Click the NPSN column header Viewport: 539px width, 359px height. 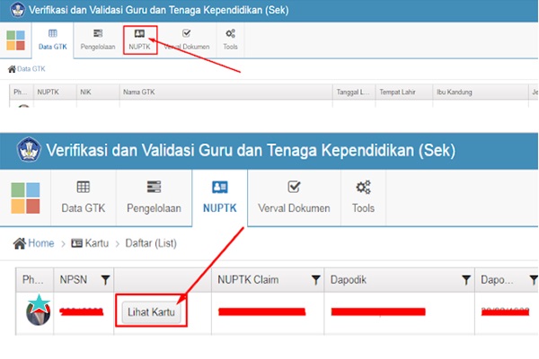pyautogui.click(x=84, y=280)
